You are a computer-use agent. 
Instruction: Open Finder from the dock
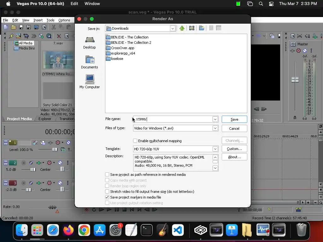(x=22, y=230)
